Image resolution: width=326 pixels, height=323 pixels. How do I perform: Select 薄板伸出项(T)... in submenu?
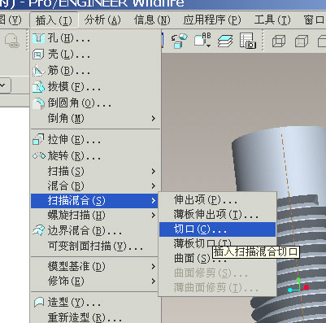click(217, 215)
